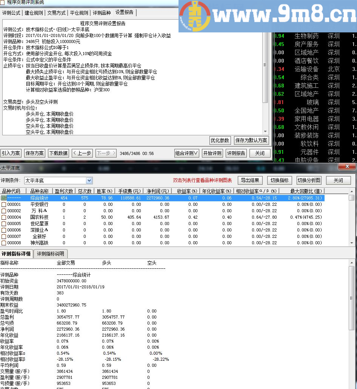This screenshot has height=389, width=357.
Task: Click the 下载数据 button
Action: 58,153
